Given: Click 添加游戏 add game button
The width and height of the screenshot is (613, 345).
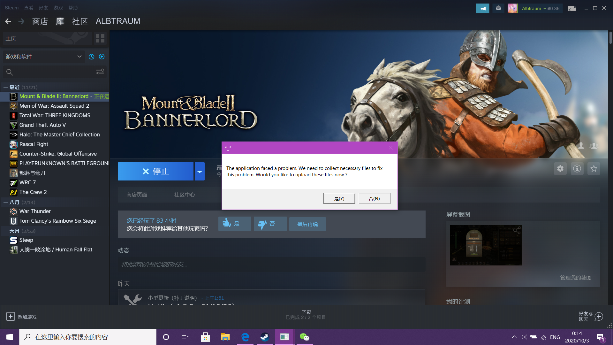Looking at the screenshot, I should pyautogui.click(x=21, y=317).
